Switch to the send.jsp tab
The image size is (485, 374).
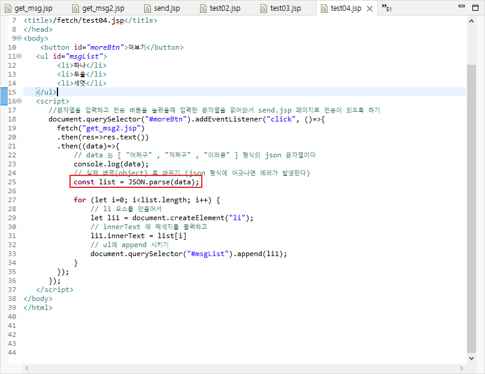tap(162, 8)
